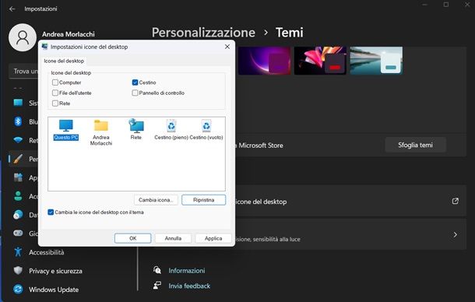The width and height of the screenshot is (475, 302).
Task: Click the Applica button
Action: [x=213, y=238]
